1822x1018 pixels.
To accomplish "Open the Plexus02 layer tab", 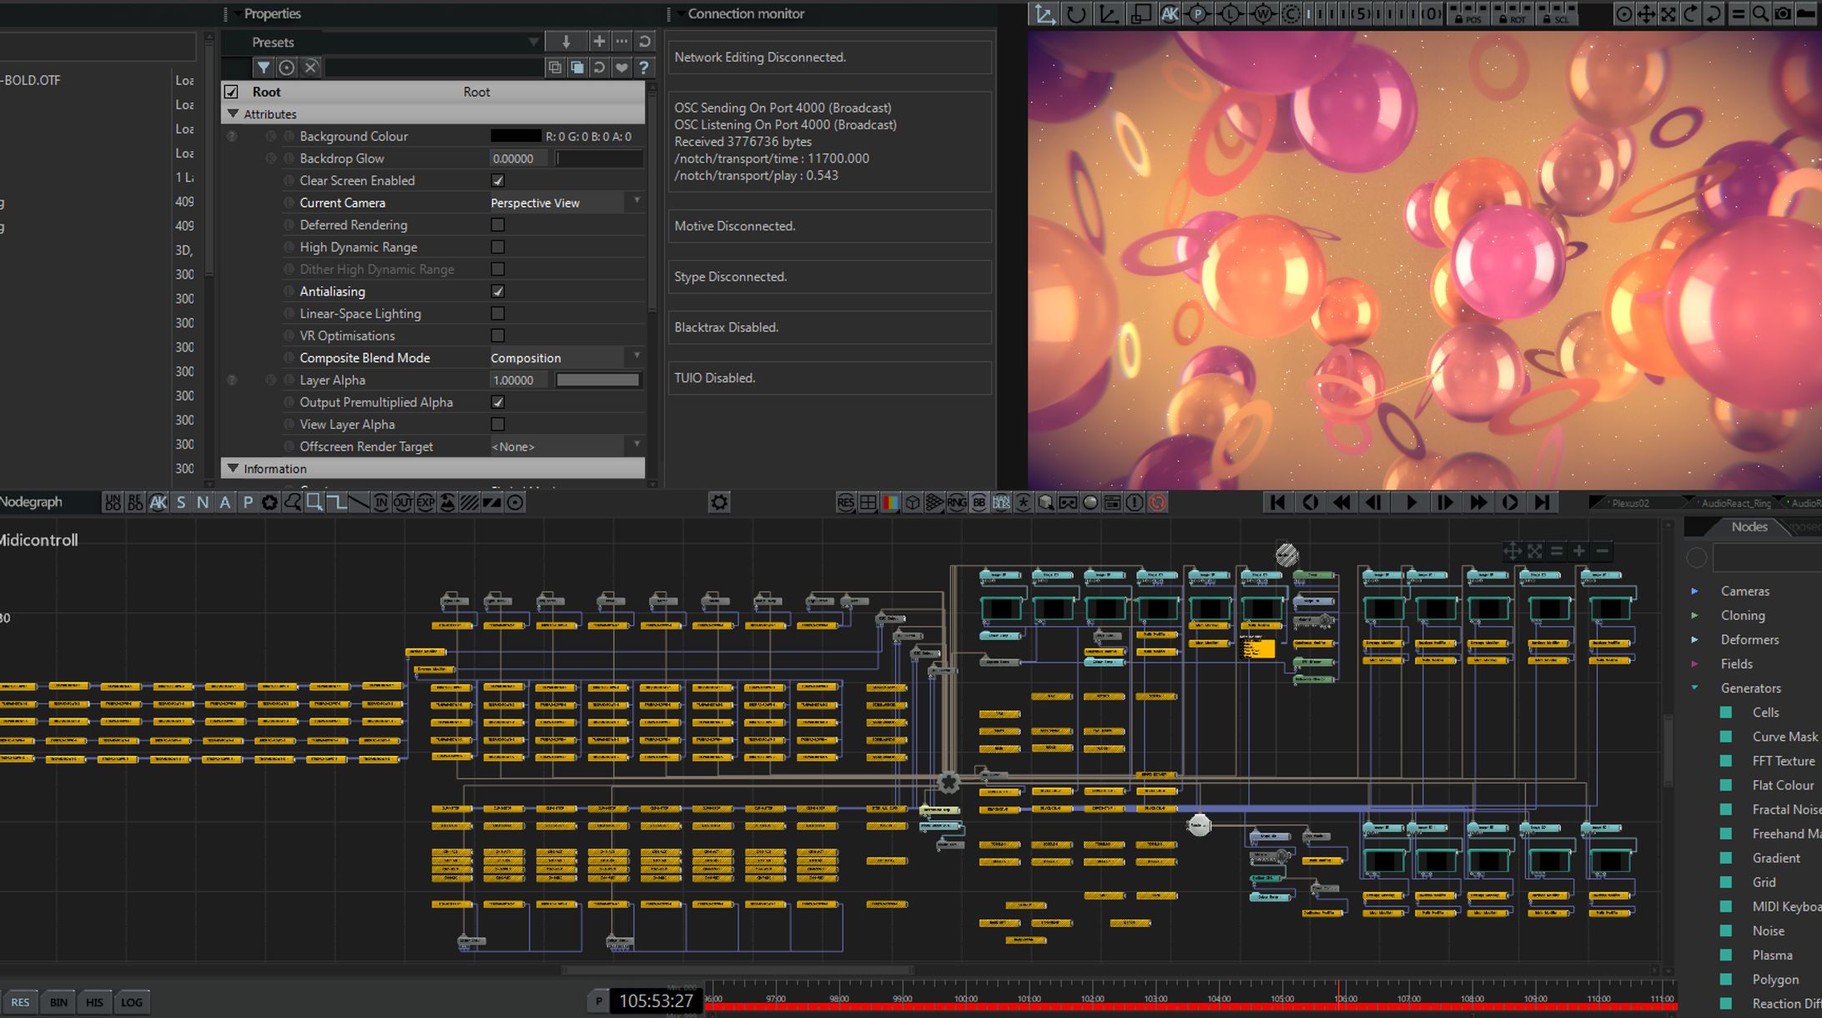I will coord(1629,503).
